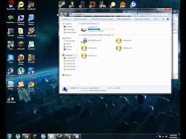Open the Documents library

[x=69, y=41]
